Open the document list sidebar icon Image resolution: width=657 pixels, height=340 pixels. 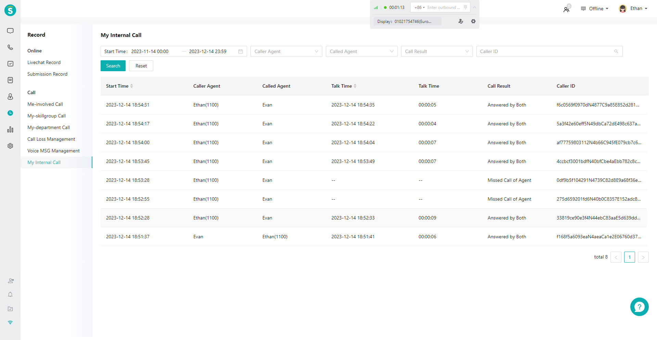(10, 80)
